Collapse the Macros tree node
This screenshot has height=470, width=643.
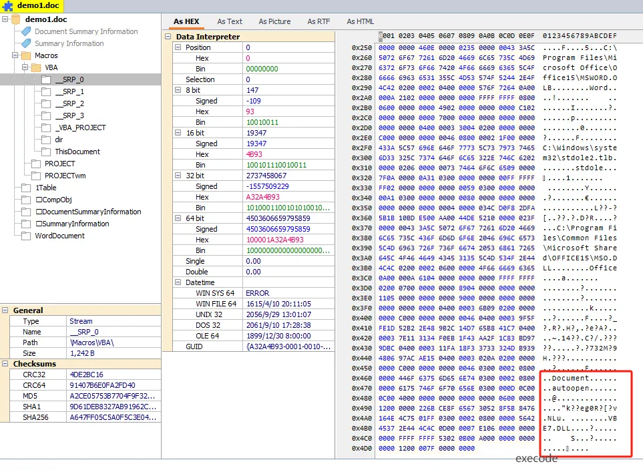click(15, 55)
